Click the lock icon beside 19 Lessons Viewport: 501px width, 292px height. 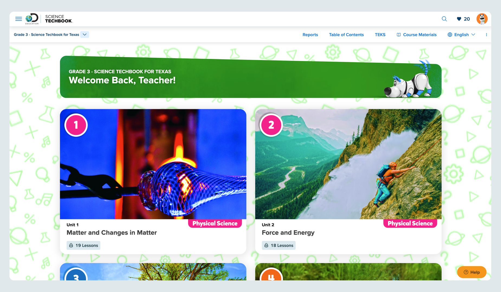tap(71, 245)
